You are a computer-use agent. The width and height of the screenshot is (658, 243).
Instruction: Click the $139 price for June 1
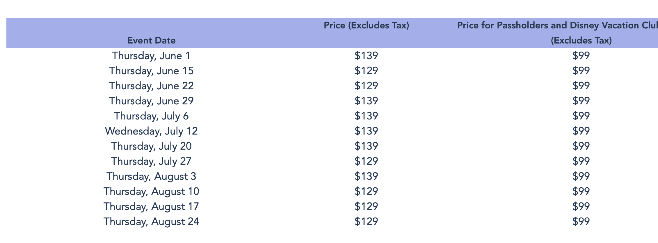coord(366,56)
